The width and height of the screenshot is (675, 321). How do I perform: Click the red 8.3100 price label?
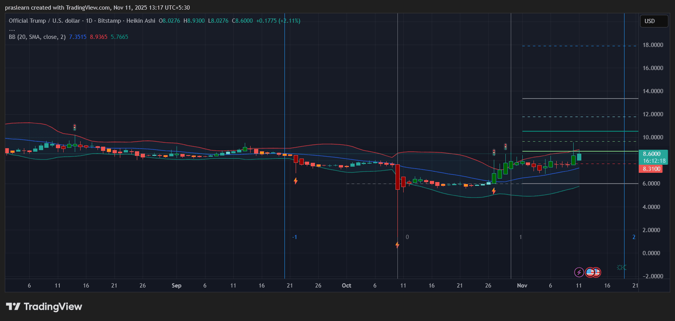[651, 169]
